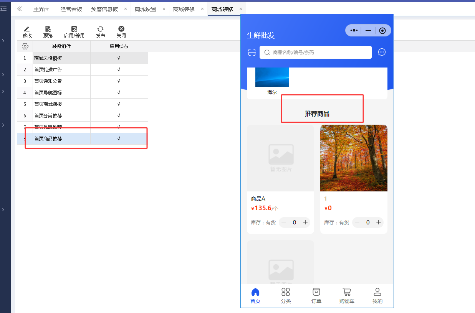Click the 关闭 close toolbar icon

pyautogui.click(x=121, y=29)
